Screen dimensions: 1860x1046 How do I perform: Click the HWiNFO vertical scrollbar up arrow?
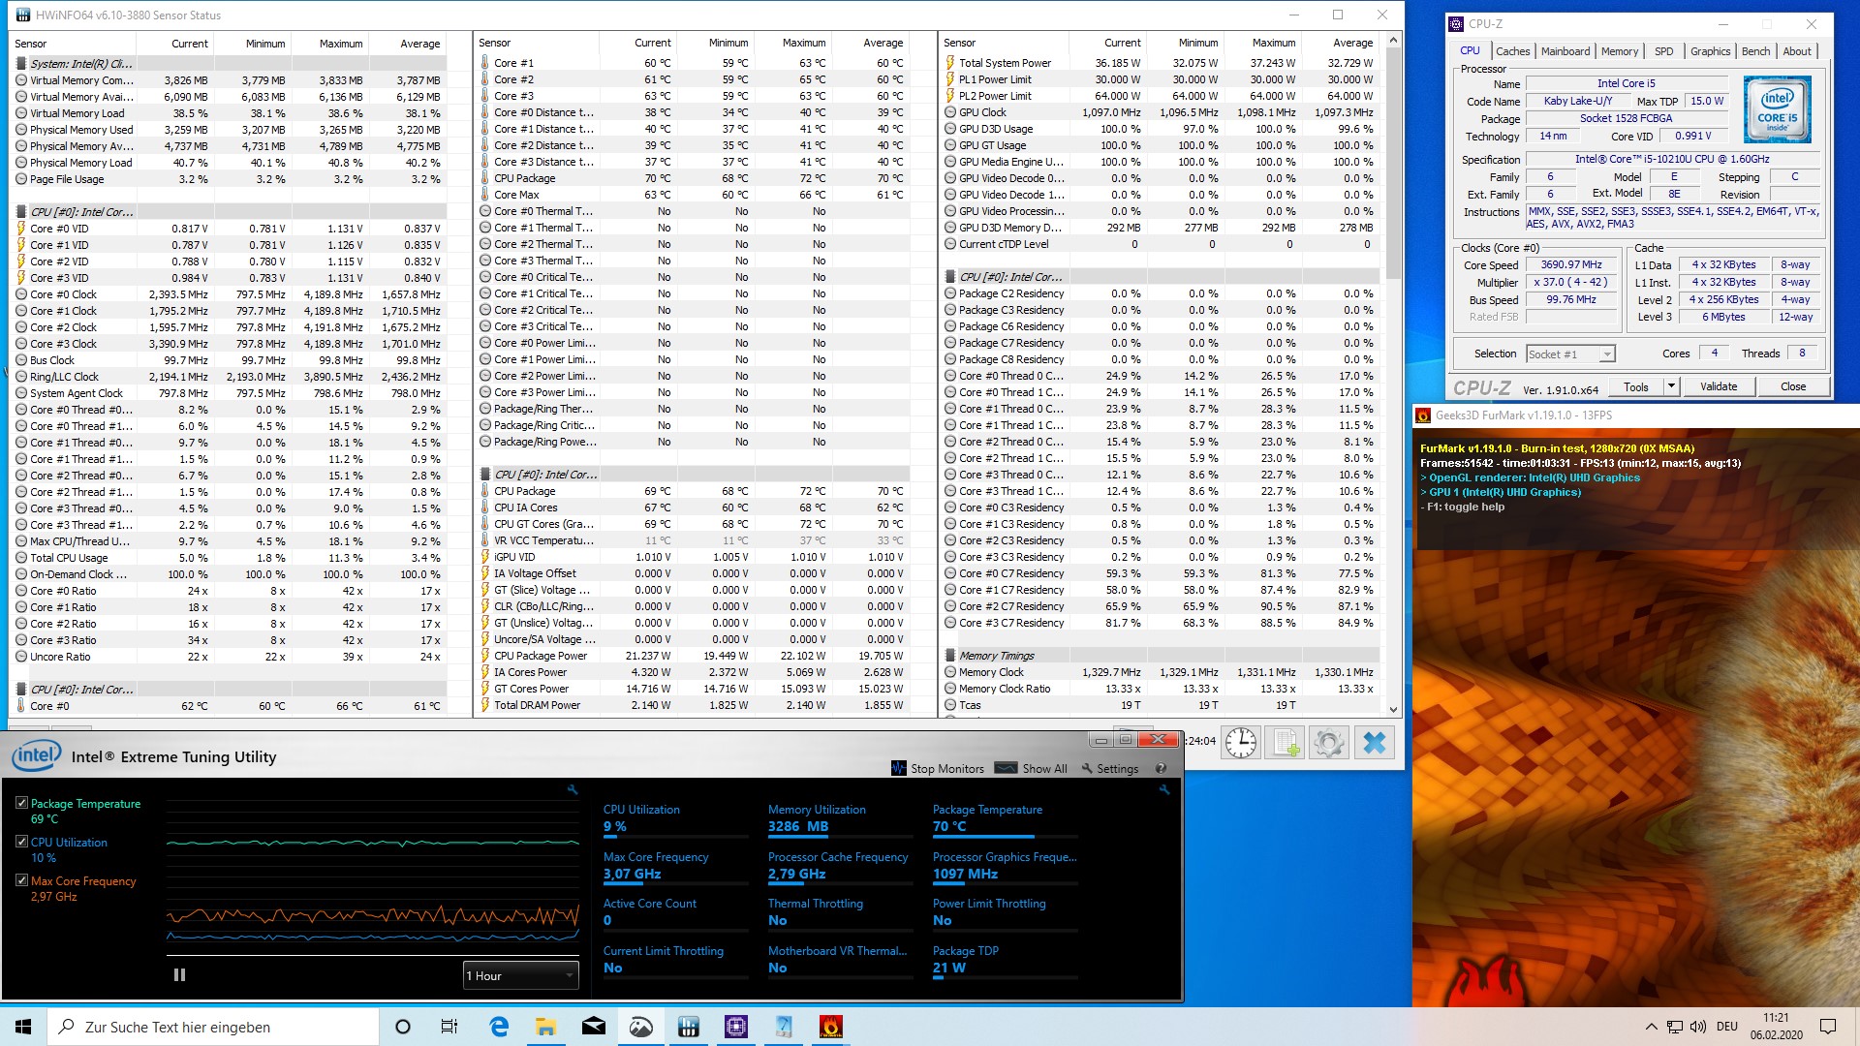point(1393,41)
